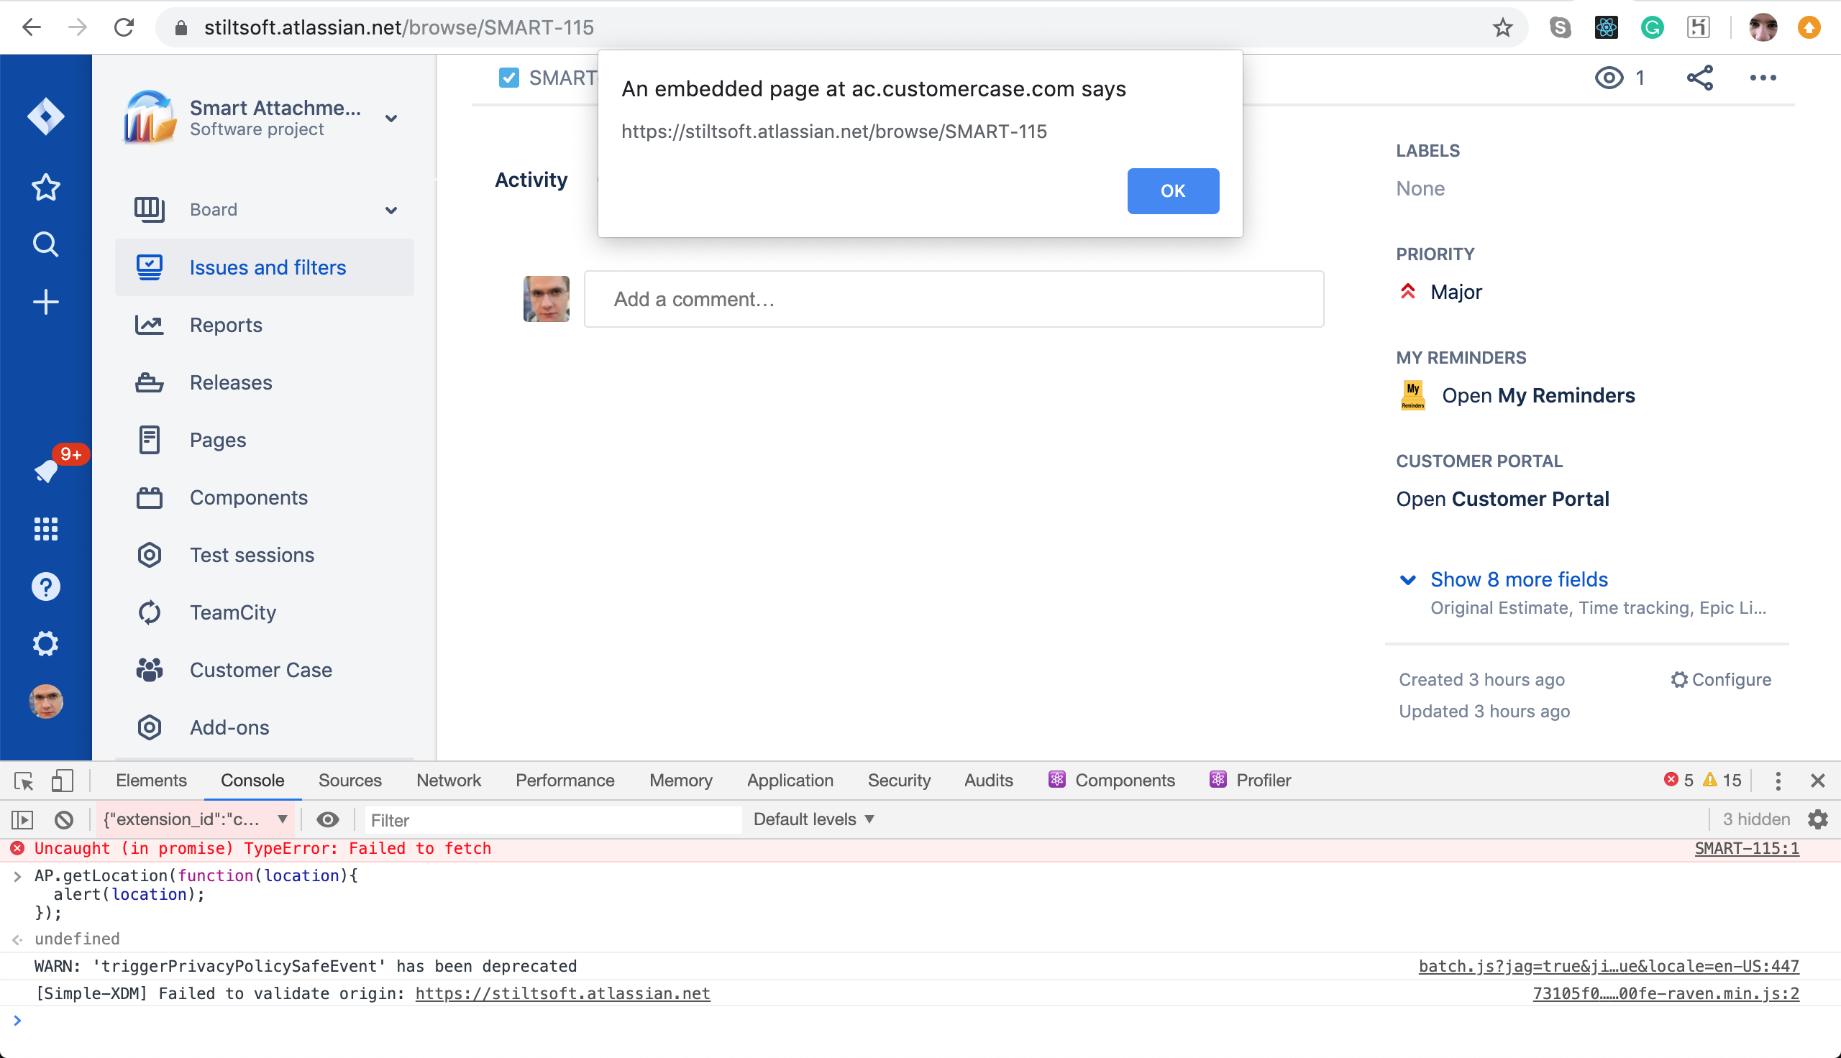Viewport: 1841px width, 1058px height.
Task: Toggle the live expression eye in the console
Action: [x=328, y=819]
